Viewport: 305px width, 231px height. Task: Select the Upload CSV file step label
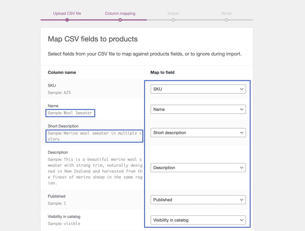pos(67,13)
